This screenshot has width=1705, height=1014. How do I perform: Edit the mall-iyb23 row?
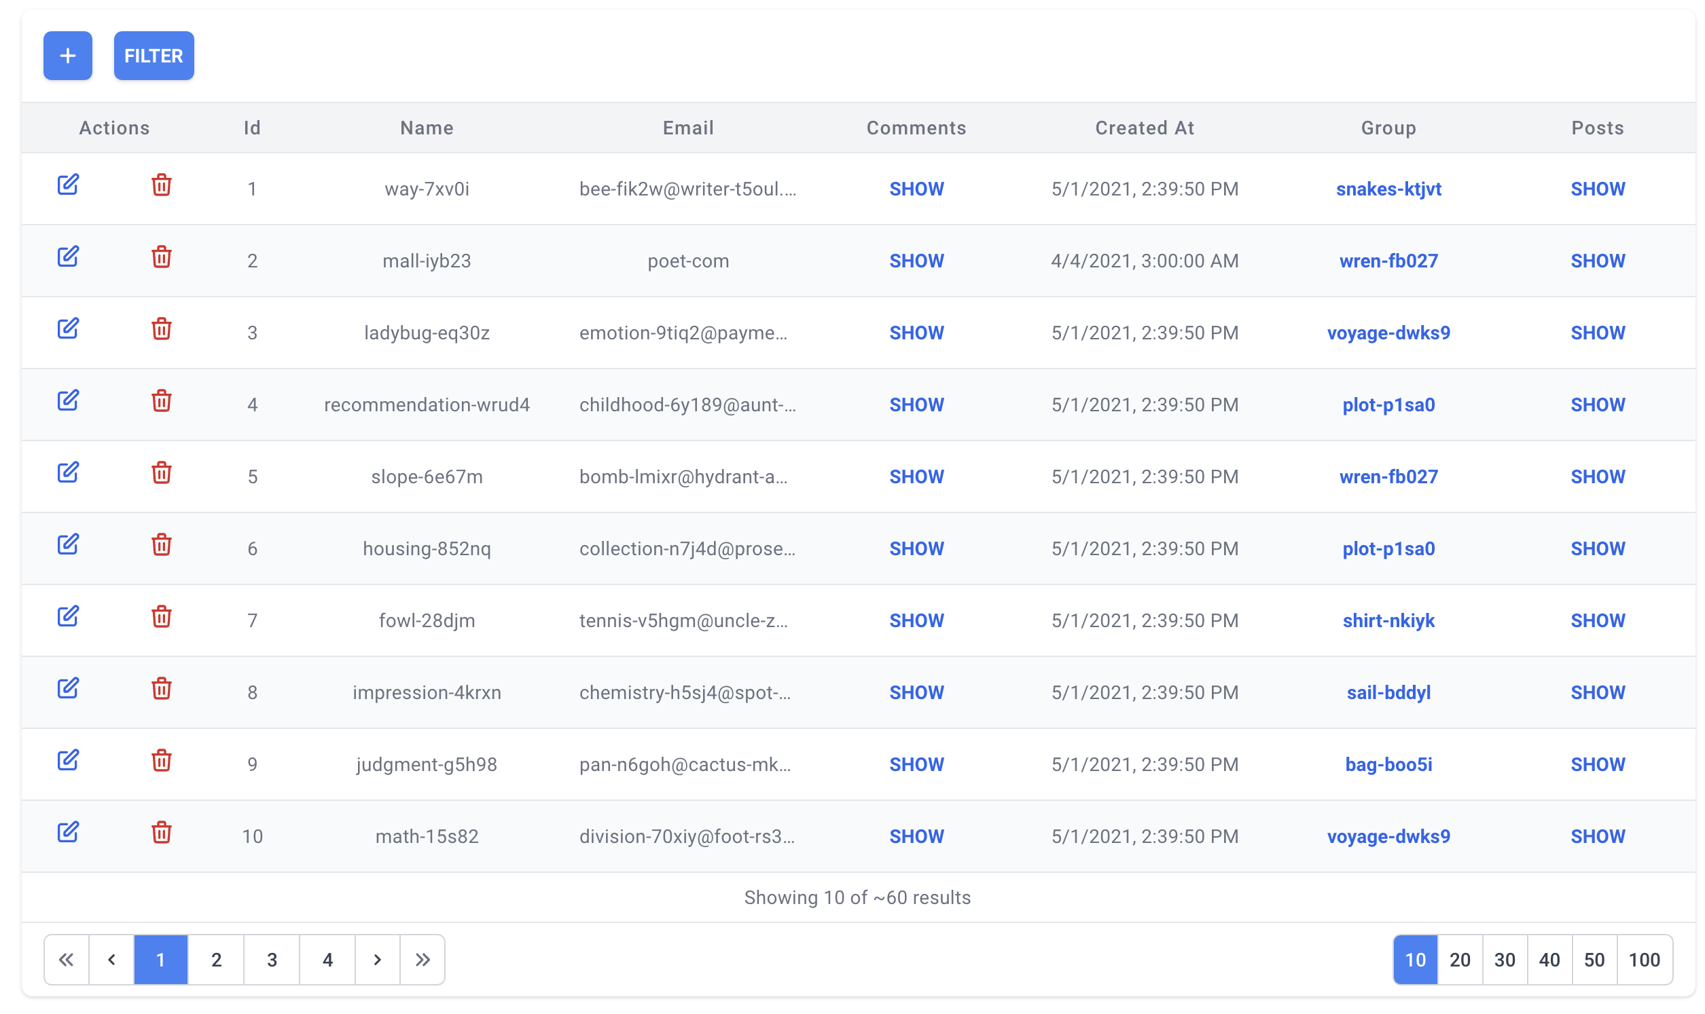pos(68,257)
